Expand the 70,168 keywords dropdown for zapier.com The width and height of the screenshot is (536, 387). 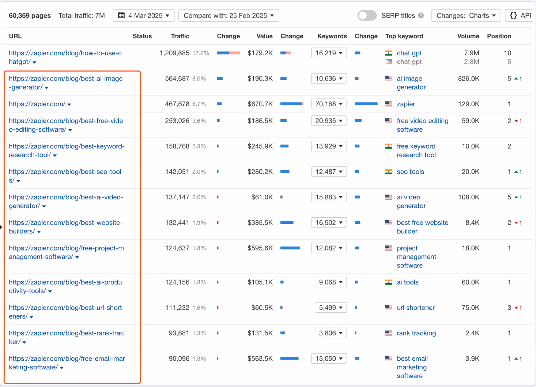coord(329,104)
